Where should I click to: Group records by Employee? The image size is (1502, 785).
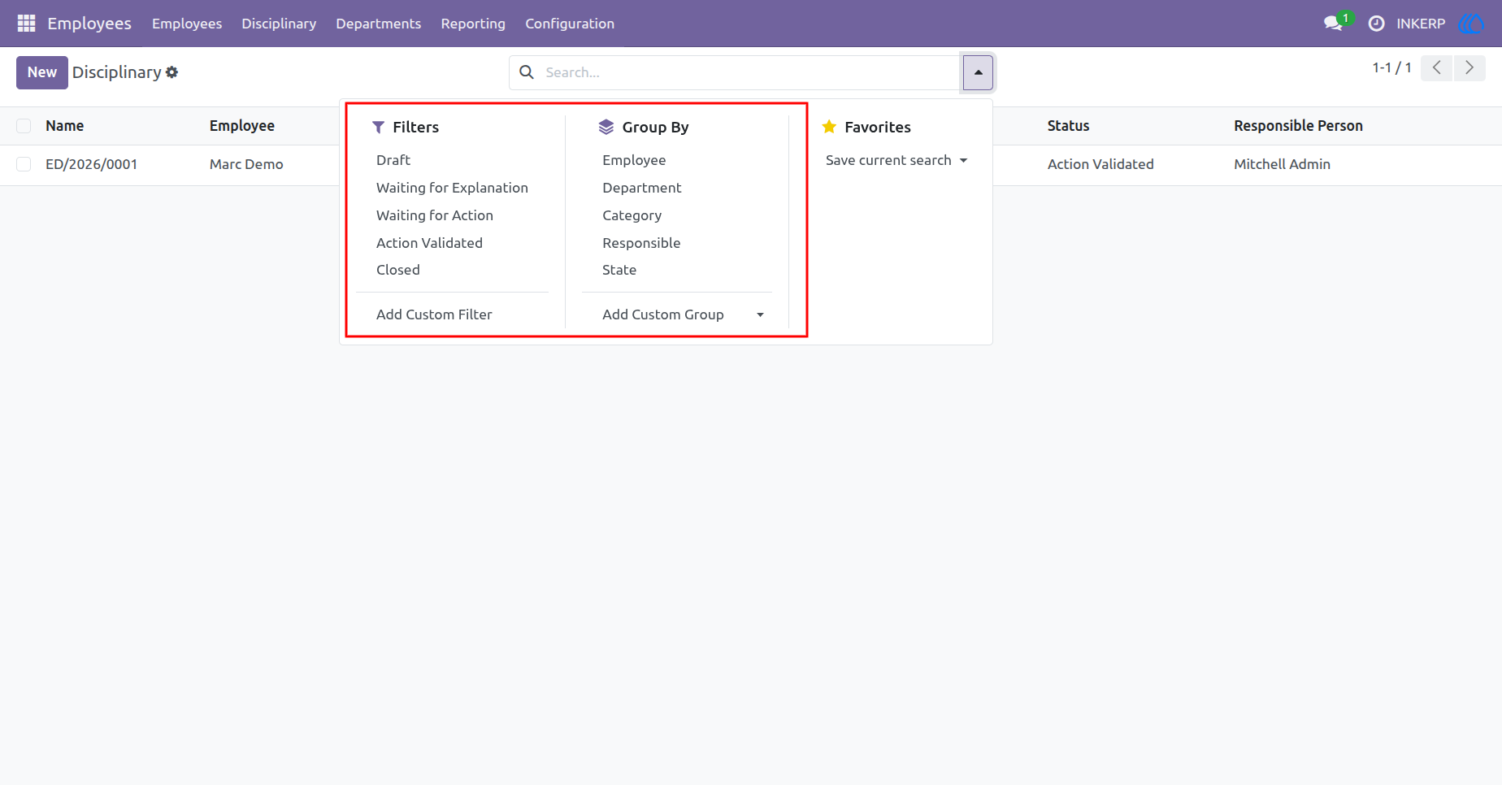[634, 160]
